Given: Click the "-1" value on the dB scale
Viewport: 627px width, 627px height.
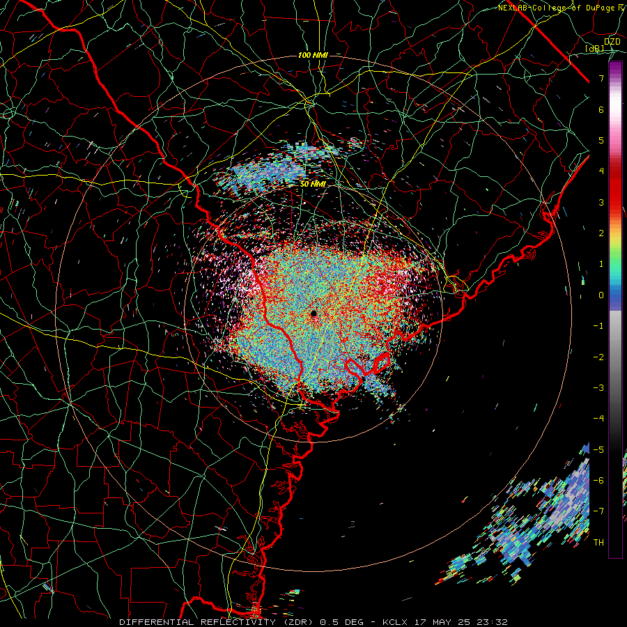Looking at the screenshot, I should coord(598,326).
